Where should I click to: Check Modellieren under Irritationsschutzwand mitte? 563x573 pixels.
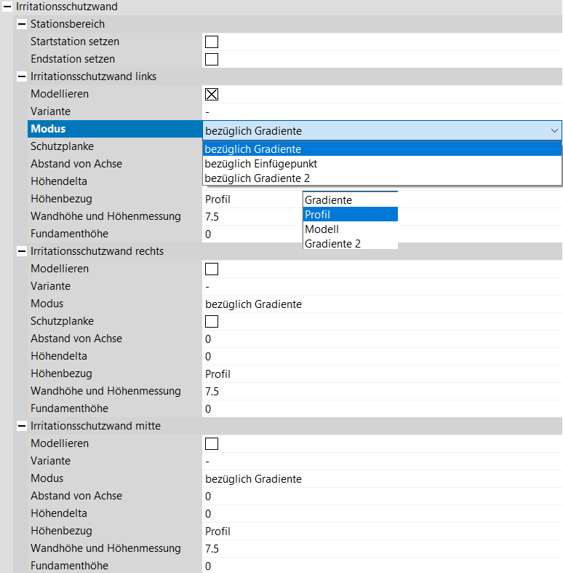pyautogui.click(x=212, y=443)
